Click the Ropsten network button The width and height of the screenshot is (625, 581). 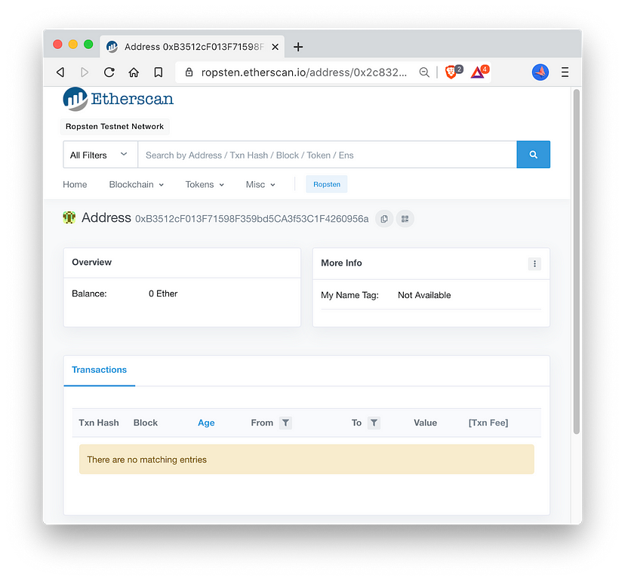pyautogui.click(x=326, y=184)
